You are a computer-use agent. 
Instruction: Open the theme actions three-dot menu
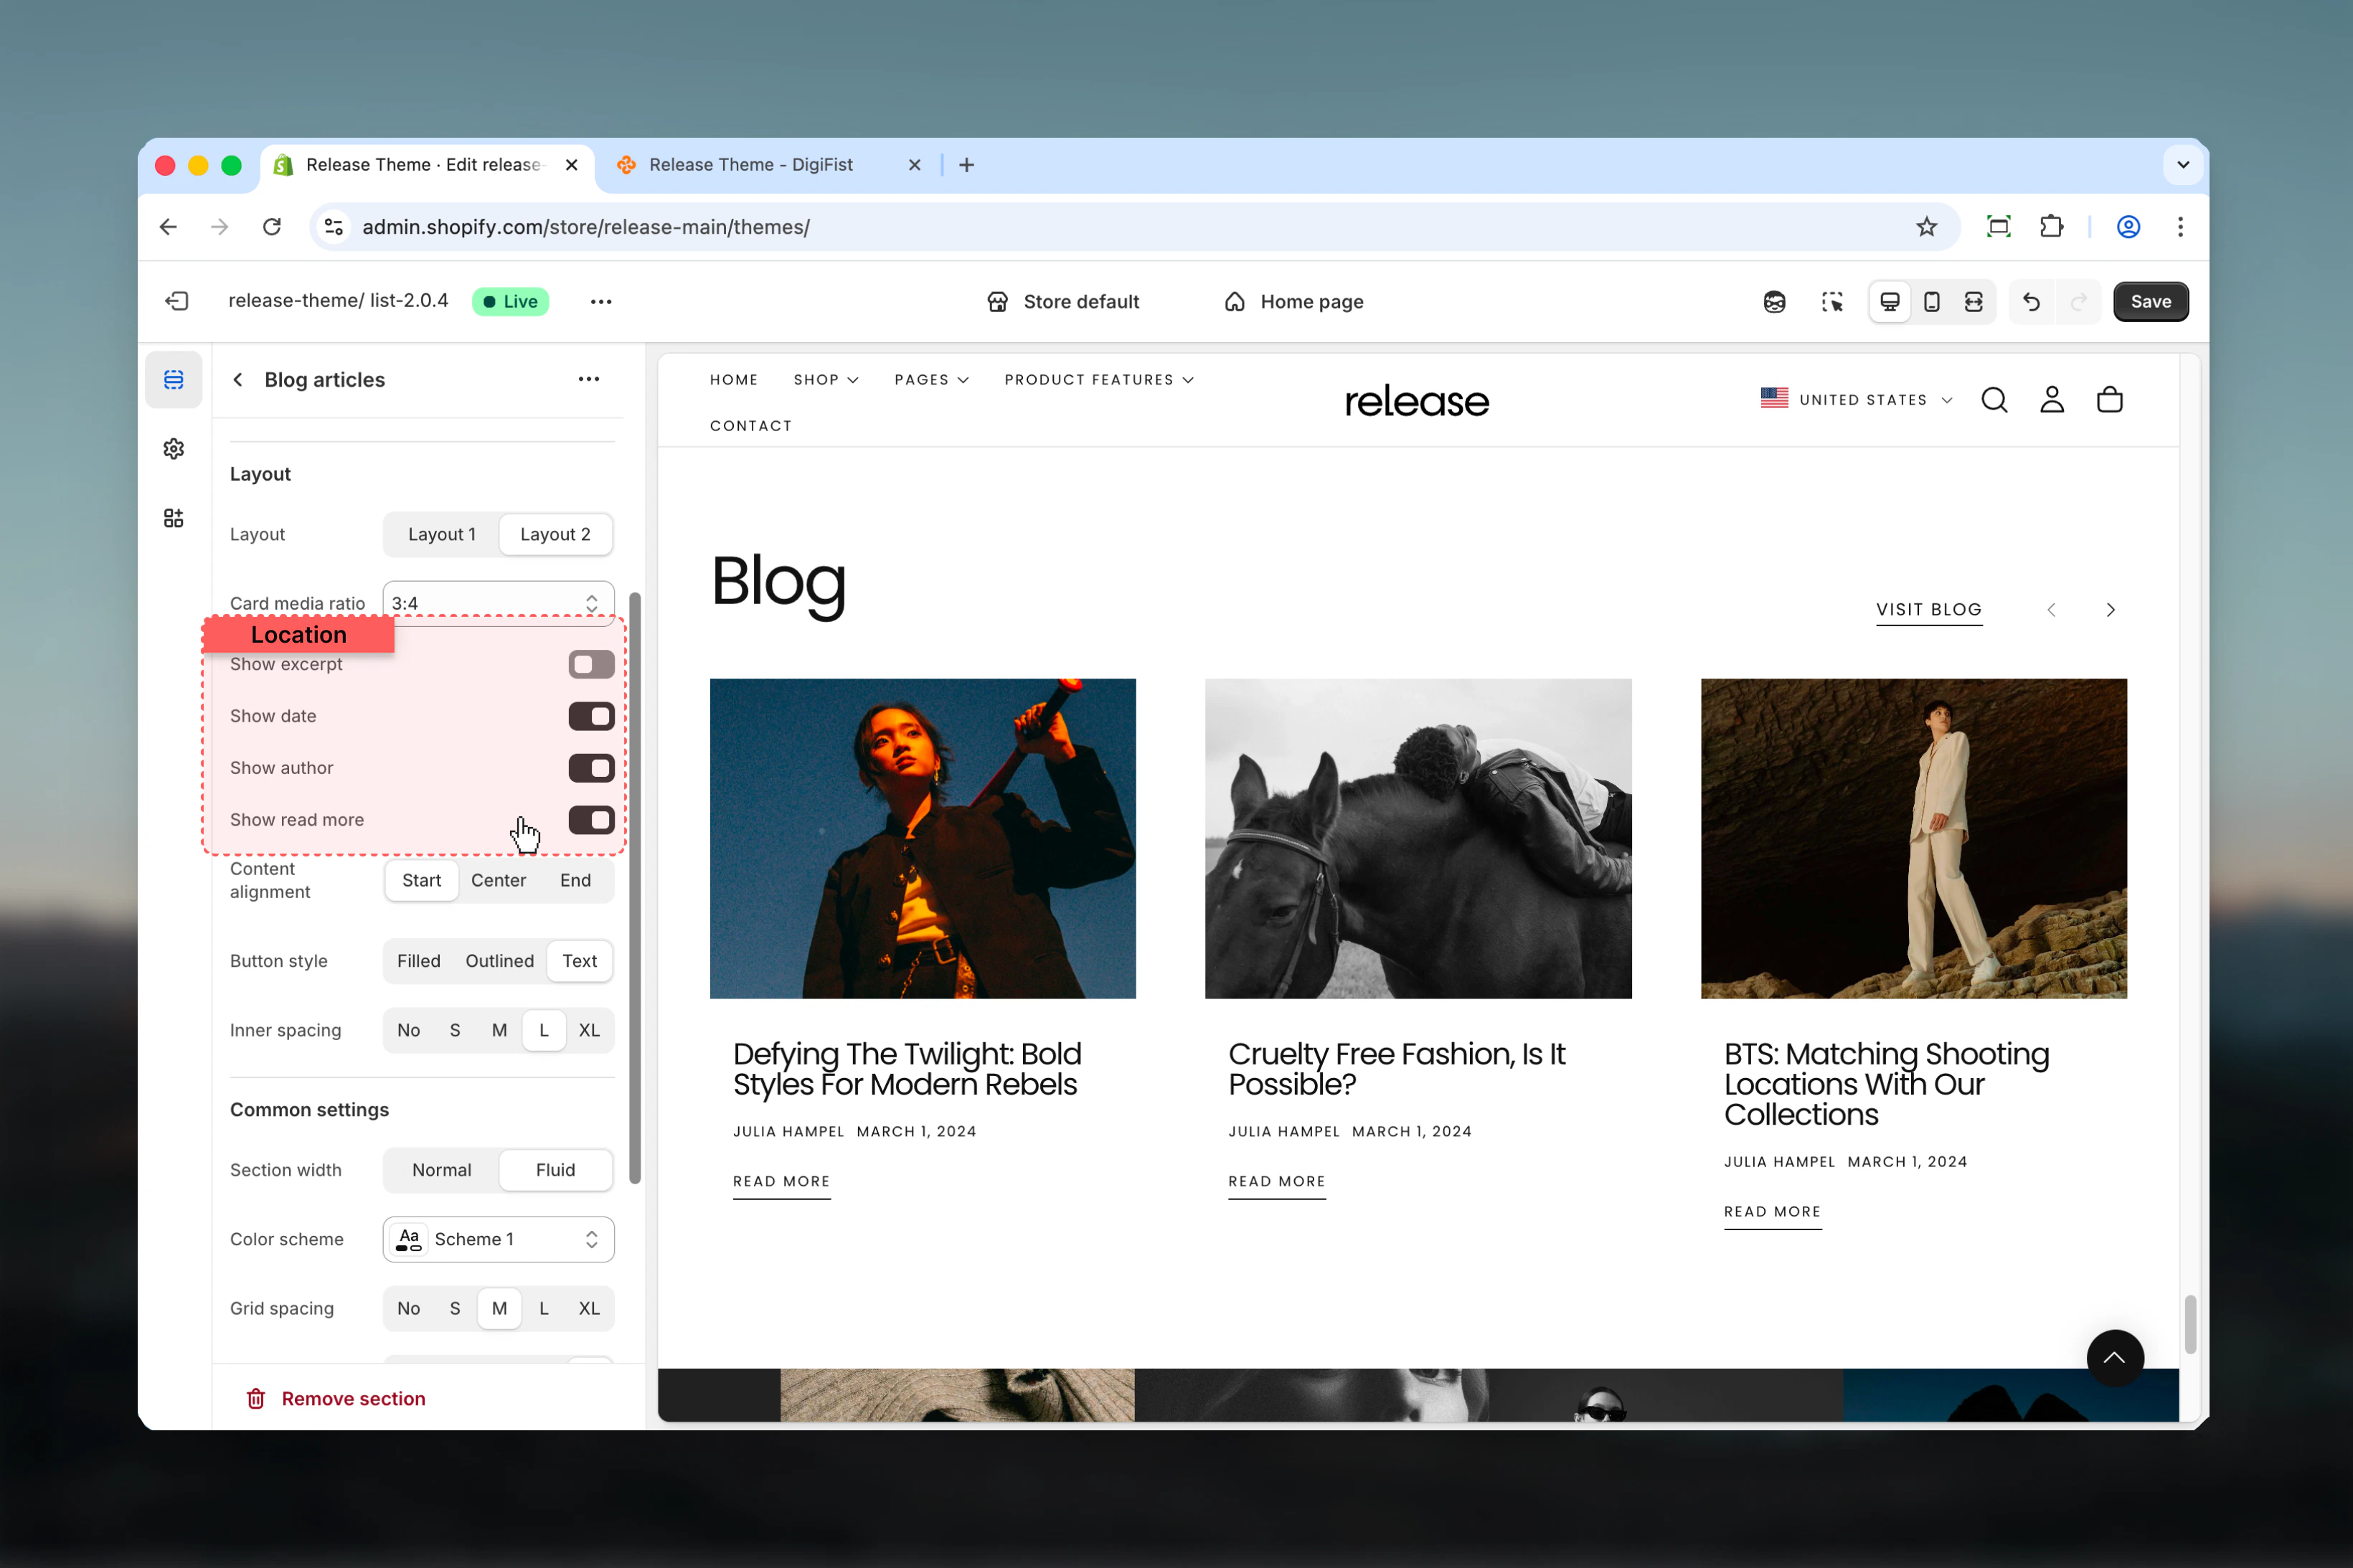click(x=601, y=301)
